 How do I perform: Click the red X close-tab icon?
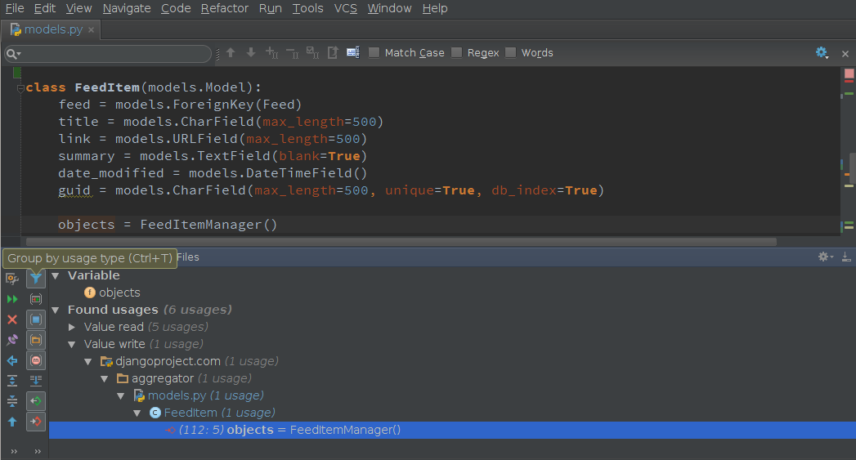point(12,319)
